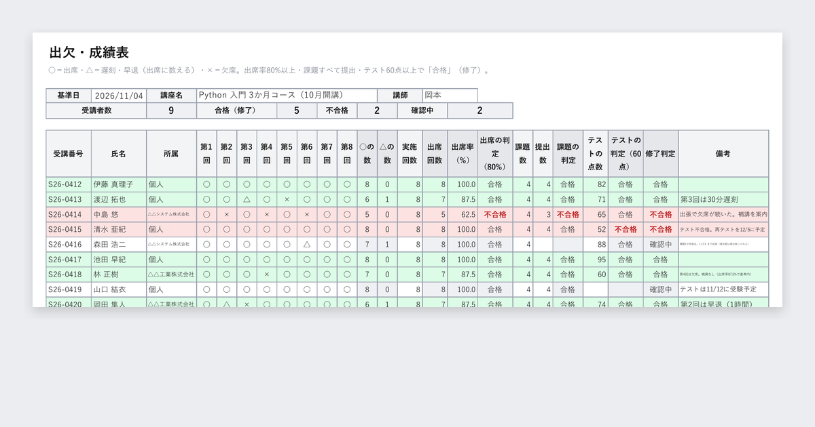Click the "受講者数" summary label
Screen dimensions: 815x427
[96, 110]
